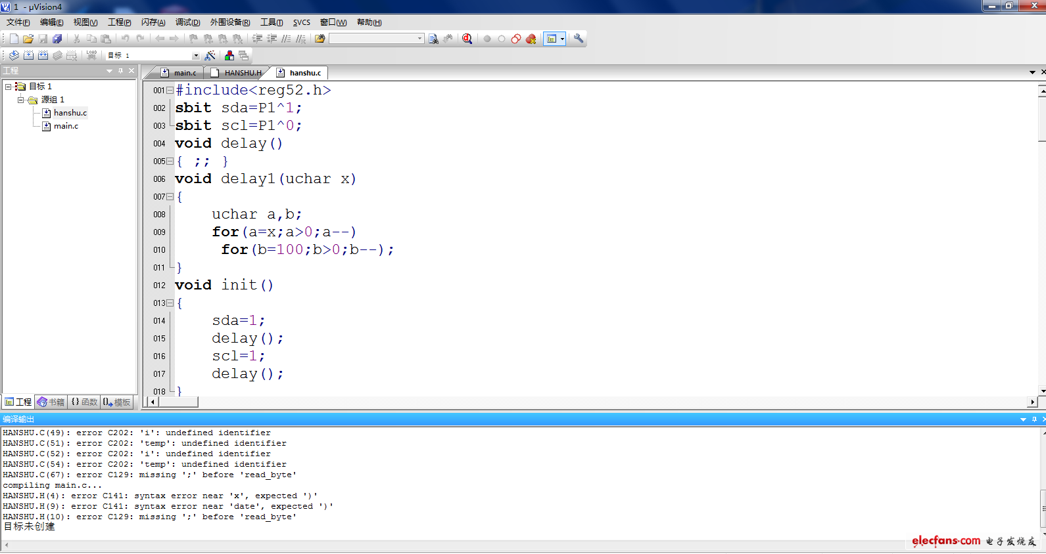Screen dimensions: 1046x554
Task: Toggle enable/disable breakpoint hollow circle icon
Action: tap(502, 39)
